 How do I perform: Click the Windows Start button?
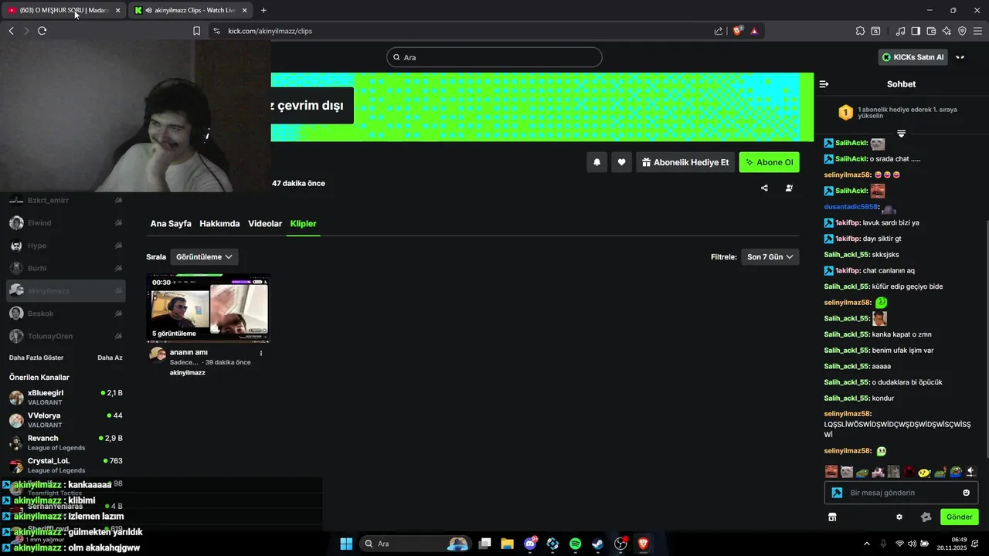pyautogui.click(x=346, y=544)
